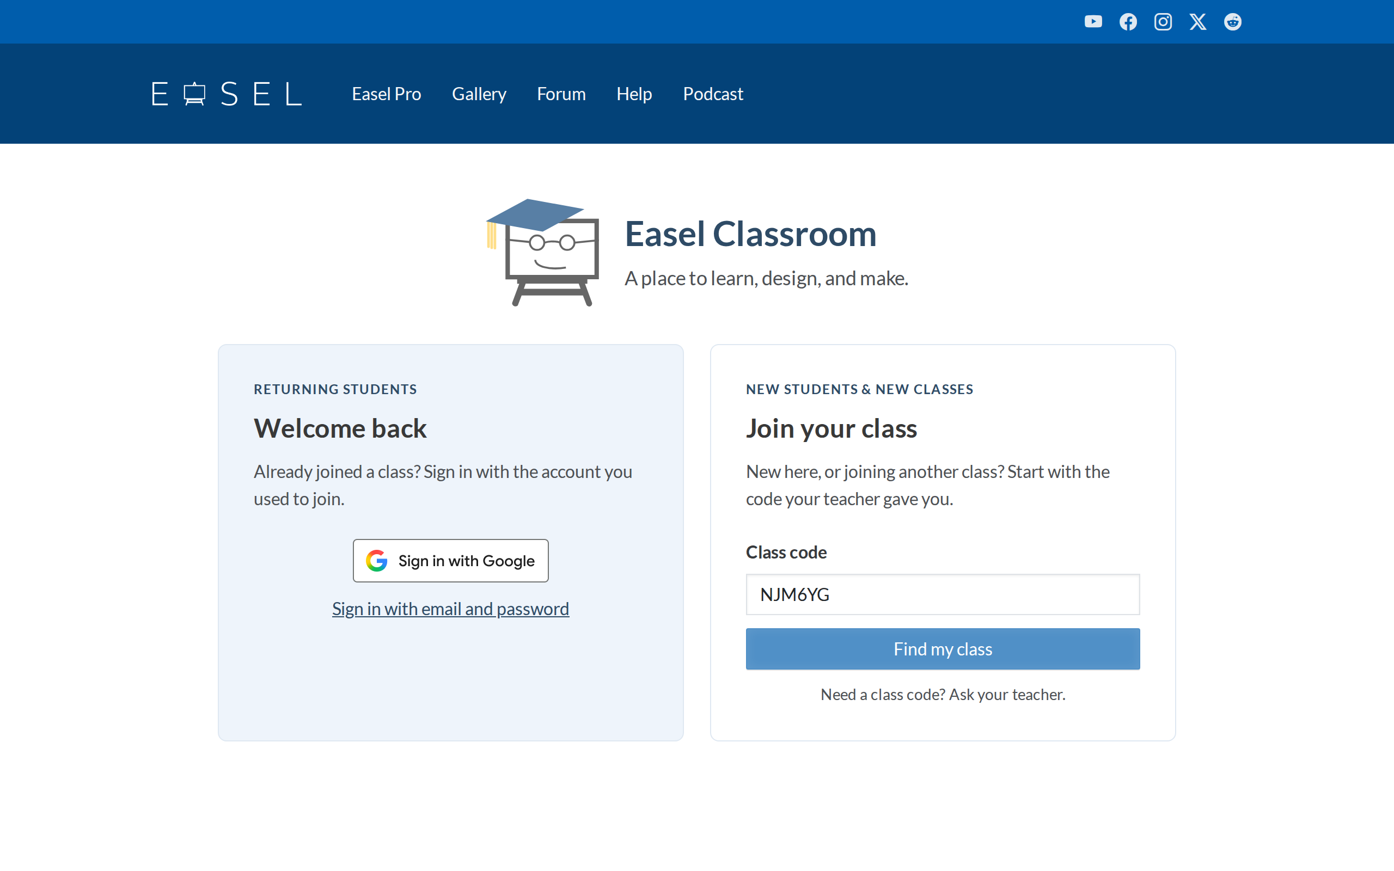The image size is (1394, 871).
Task: Open the Help menu item
Action: (634, 94)
